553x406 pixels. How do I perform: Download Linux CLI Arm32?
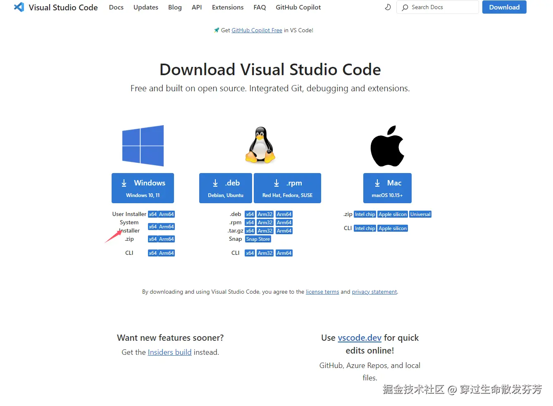(x=265, y=253)
